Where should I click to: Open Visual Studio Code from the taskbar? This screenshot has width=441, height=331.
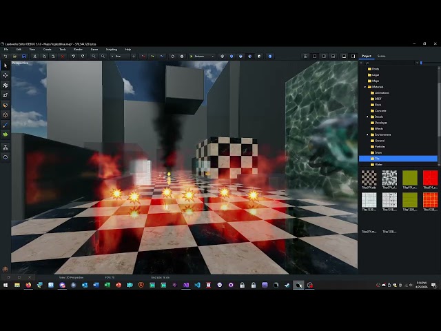coord(197,285)
